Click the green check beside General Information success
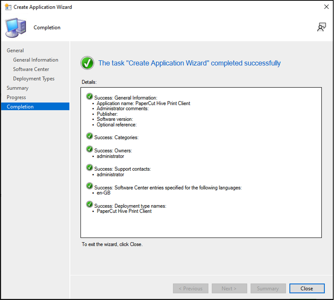 point(89,96)
